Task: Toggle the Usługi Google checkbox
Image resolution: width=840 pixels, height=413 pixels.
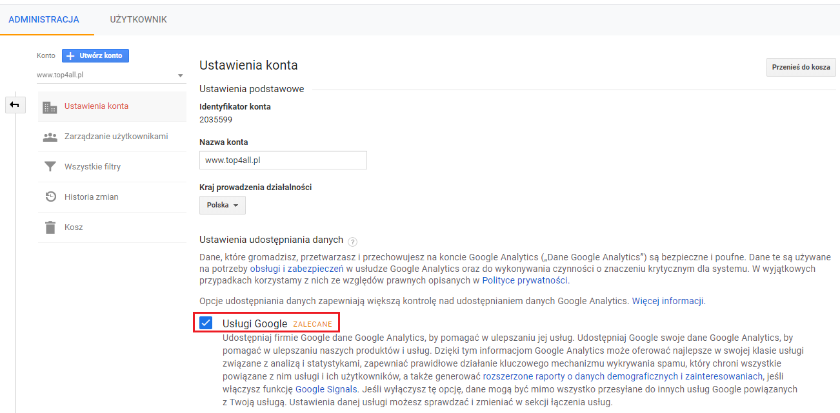Action: (x=206, y=323)
